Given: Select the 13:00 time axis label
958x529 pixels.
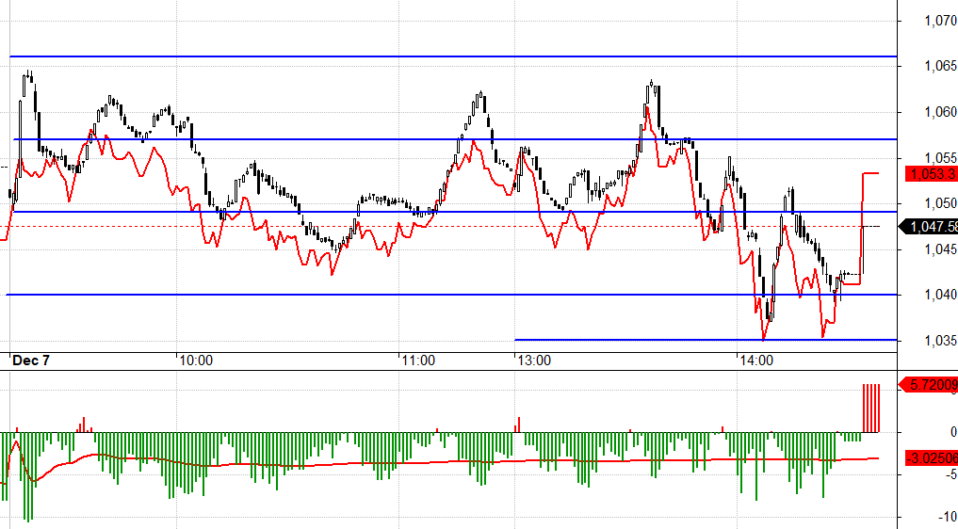Looking at the screenshot, I should click(x=533, y=361).
